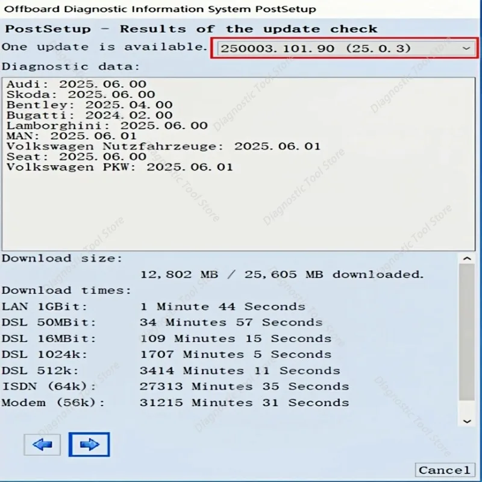Click the 'Download times:' label
This screenshot has width=482, height=482.
click(x=67, y=290)
